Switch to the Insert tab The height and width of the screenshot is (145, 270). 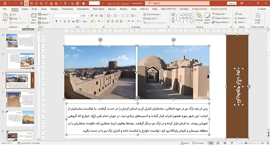(25, 9)
